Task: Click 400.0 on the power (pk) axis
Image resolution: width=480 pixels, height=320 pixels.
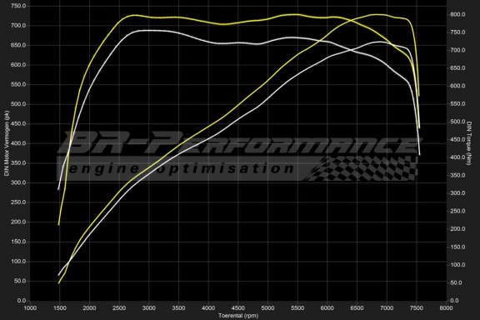Action: [18, 143]
